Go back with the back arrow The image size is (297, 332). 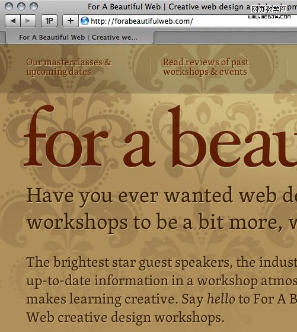tap(12, 21)
